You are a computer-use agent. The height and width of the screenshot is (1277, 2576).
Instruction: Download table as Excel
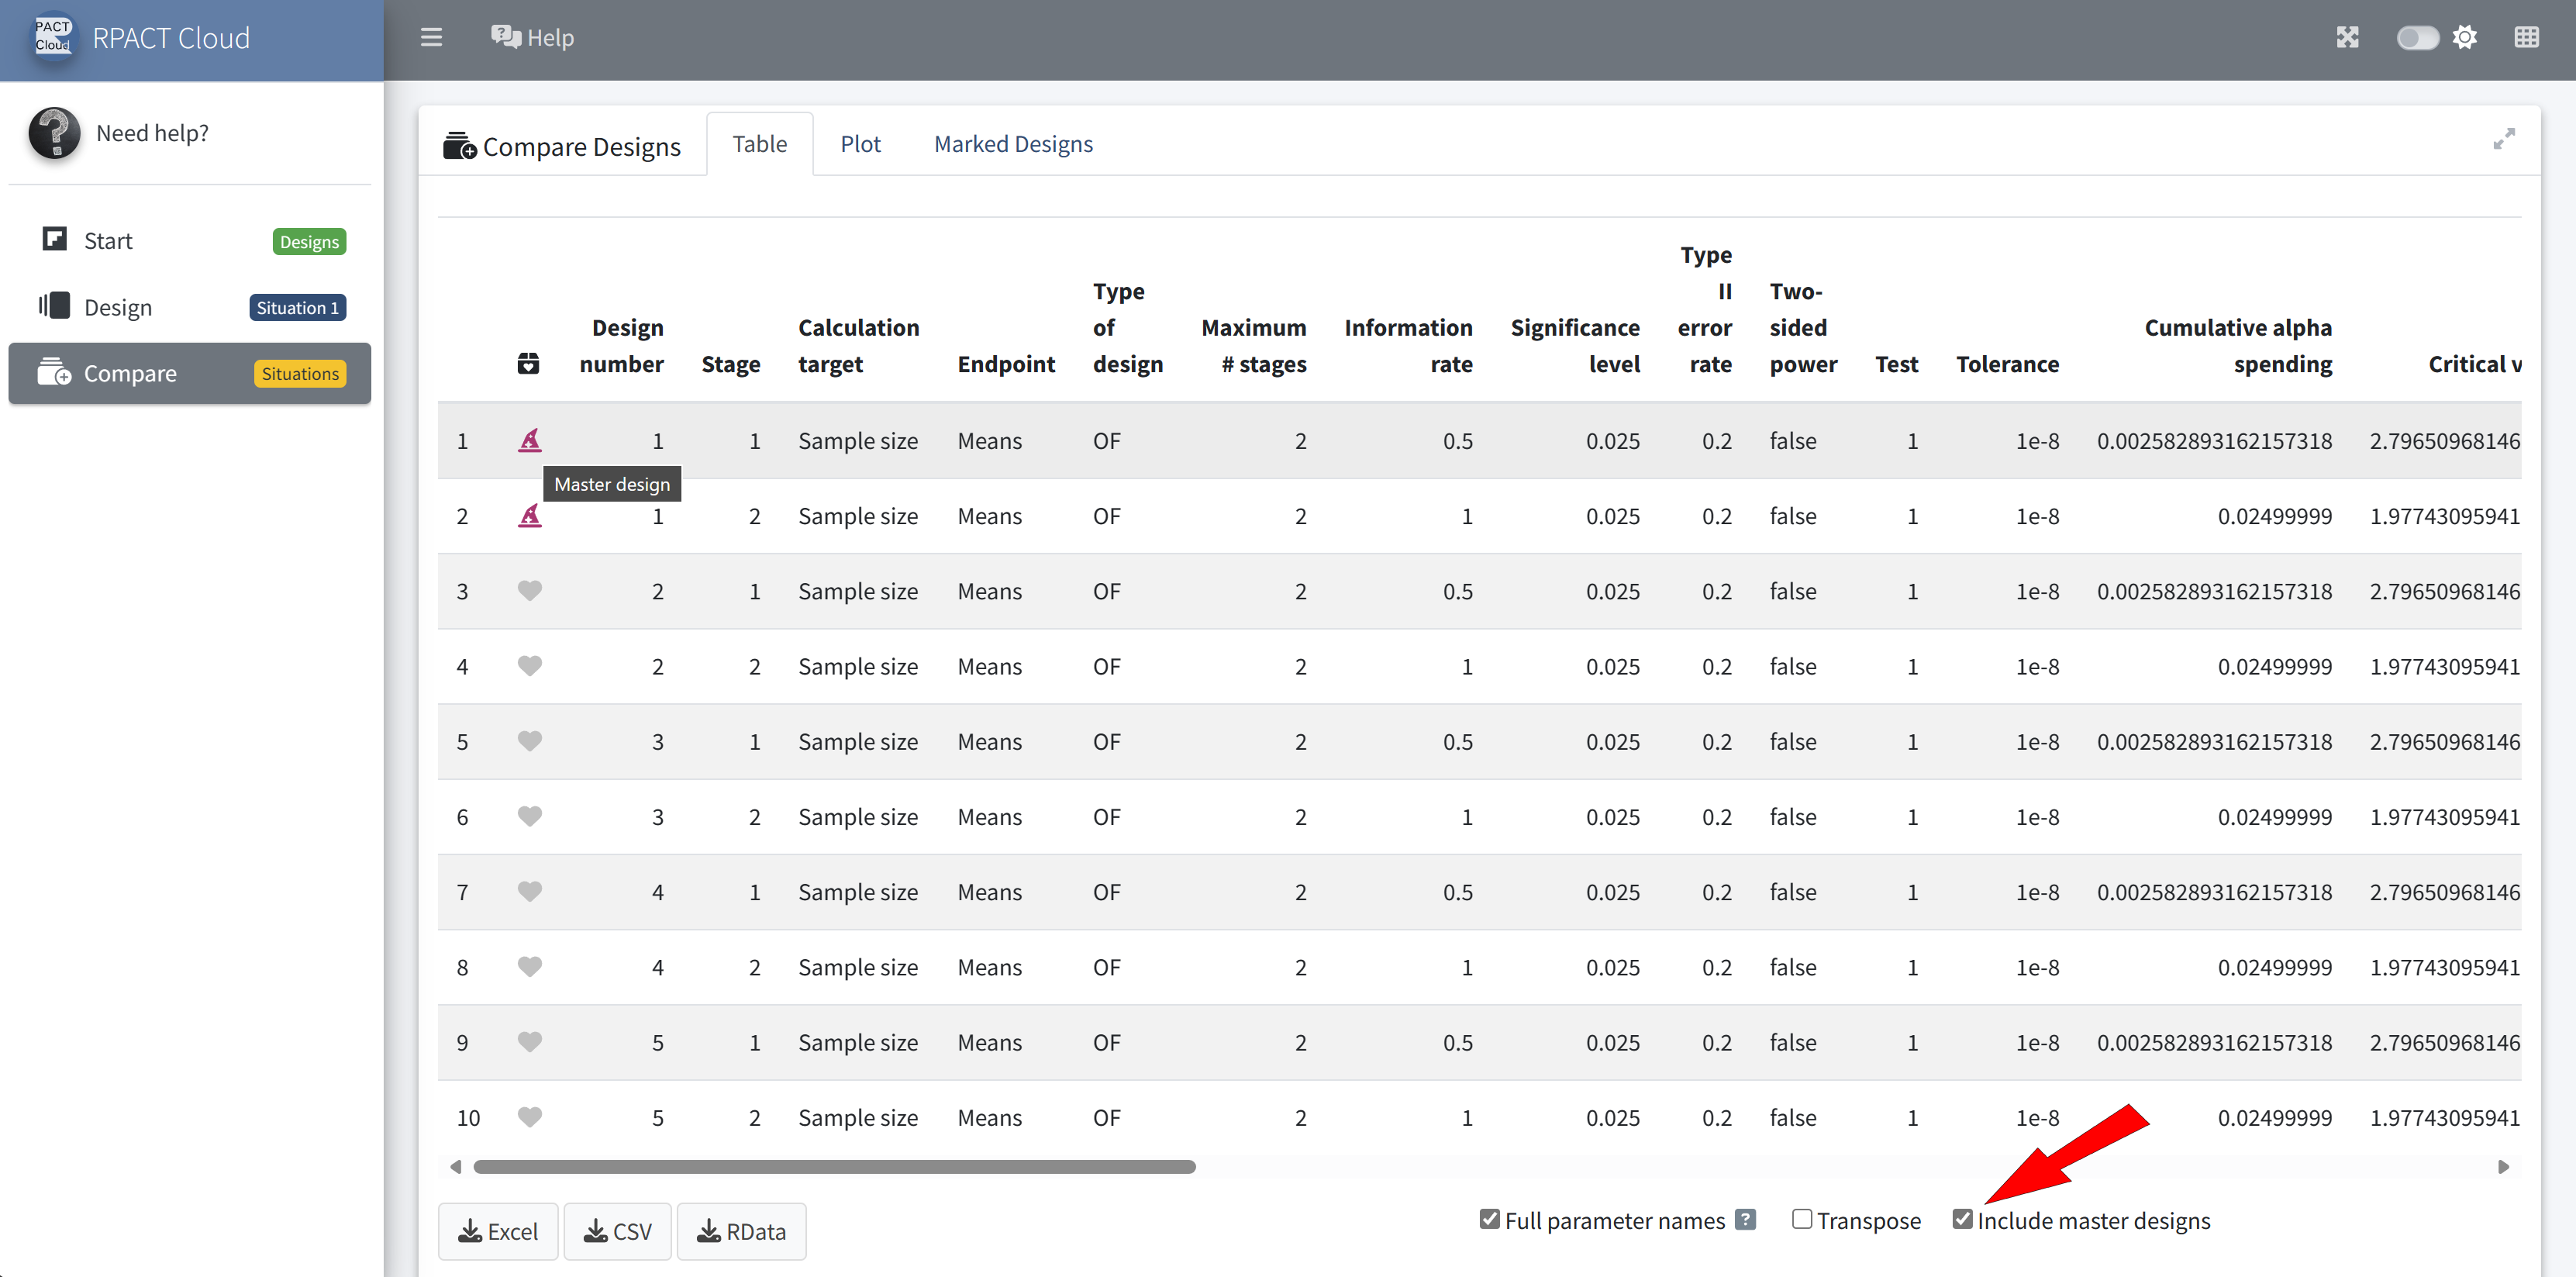(498, 1232)
